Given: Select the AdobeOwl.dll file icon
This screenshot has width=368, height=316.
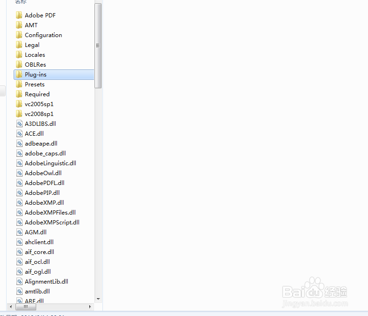Looking at the screenshot, I should pos(19,173).
